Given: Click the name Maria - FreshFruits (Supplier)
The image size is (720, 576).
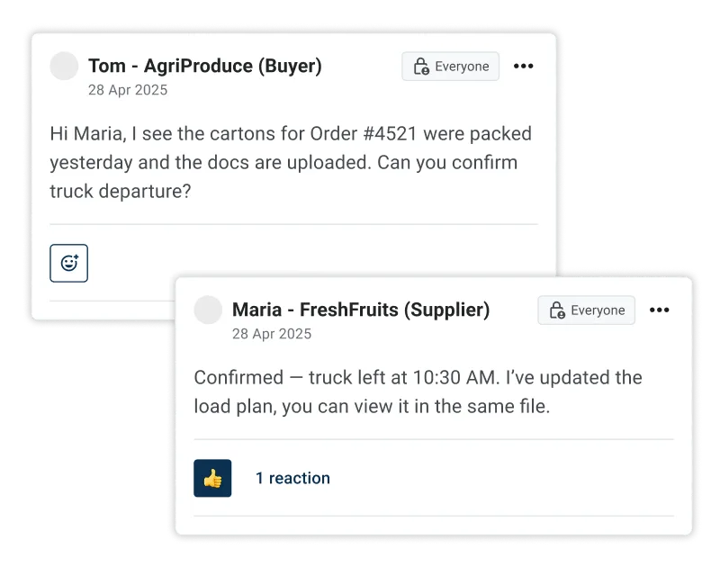Looking at the screenshot, I should click(x=361, y=310).
